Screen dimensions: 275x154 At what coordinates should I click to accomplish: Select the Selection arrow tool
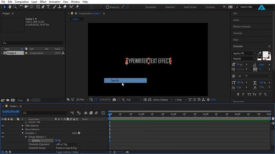click(x=5, y=7)
